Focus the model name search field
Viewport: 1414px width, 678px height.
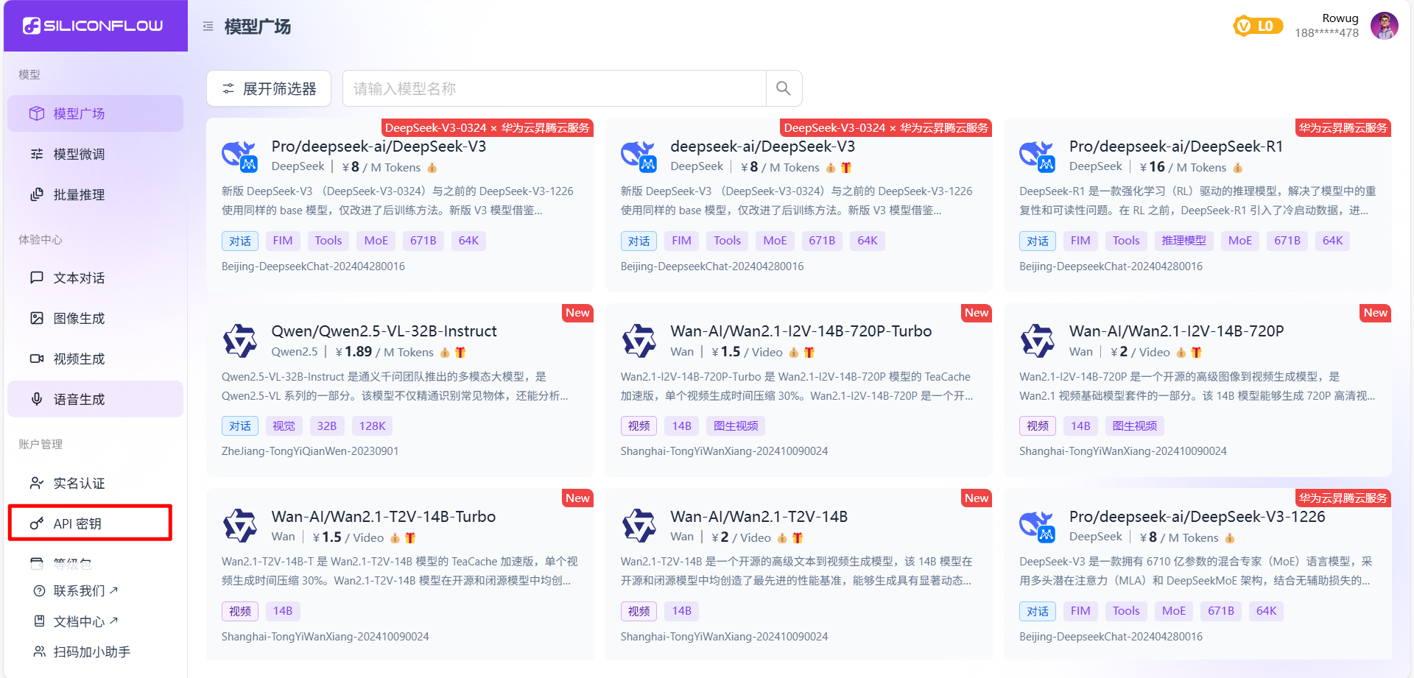tap(555, 88)
